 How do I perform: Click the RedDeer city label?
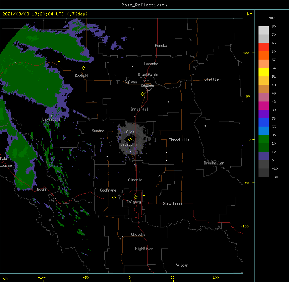[x=148, y=85]
